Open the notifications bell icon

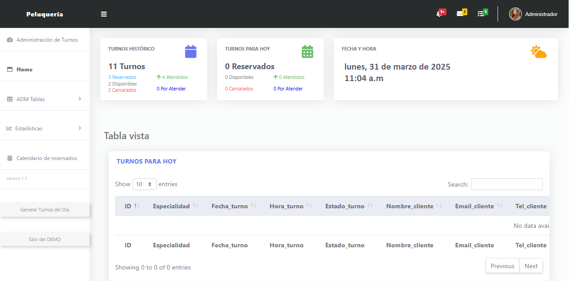point(439,14)
